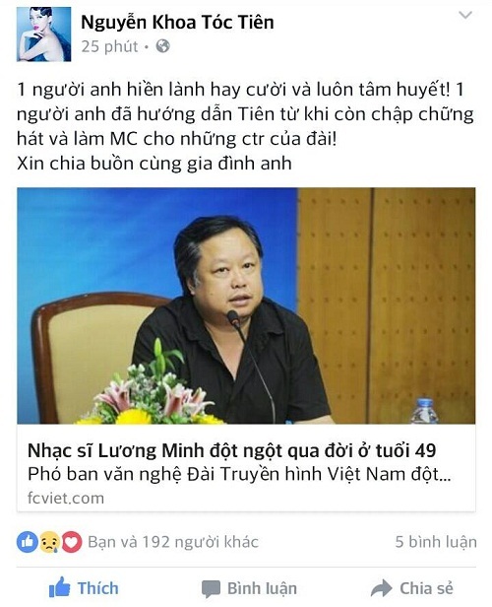Open the Nhạc sĩ Lương Minh article headline

pyautogui.click(x=232, y=450)
